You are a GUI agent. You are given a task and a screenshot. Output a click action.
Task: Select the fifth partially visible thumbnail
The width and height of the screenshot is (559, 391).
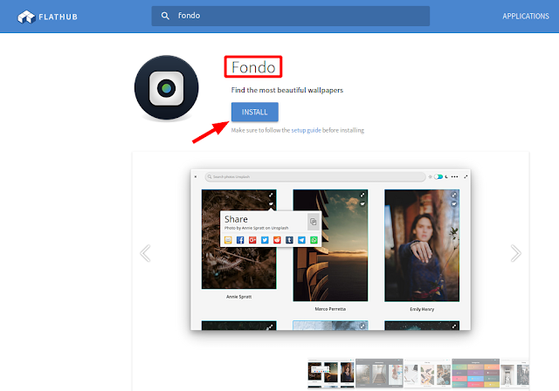coord(514,373)
